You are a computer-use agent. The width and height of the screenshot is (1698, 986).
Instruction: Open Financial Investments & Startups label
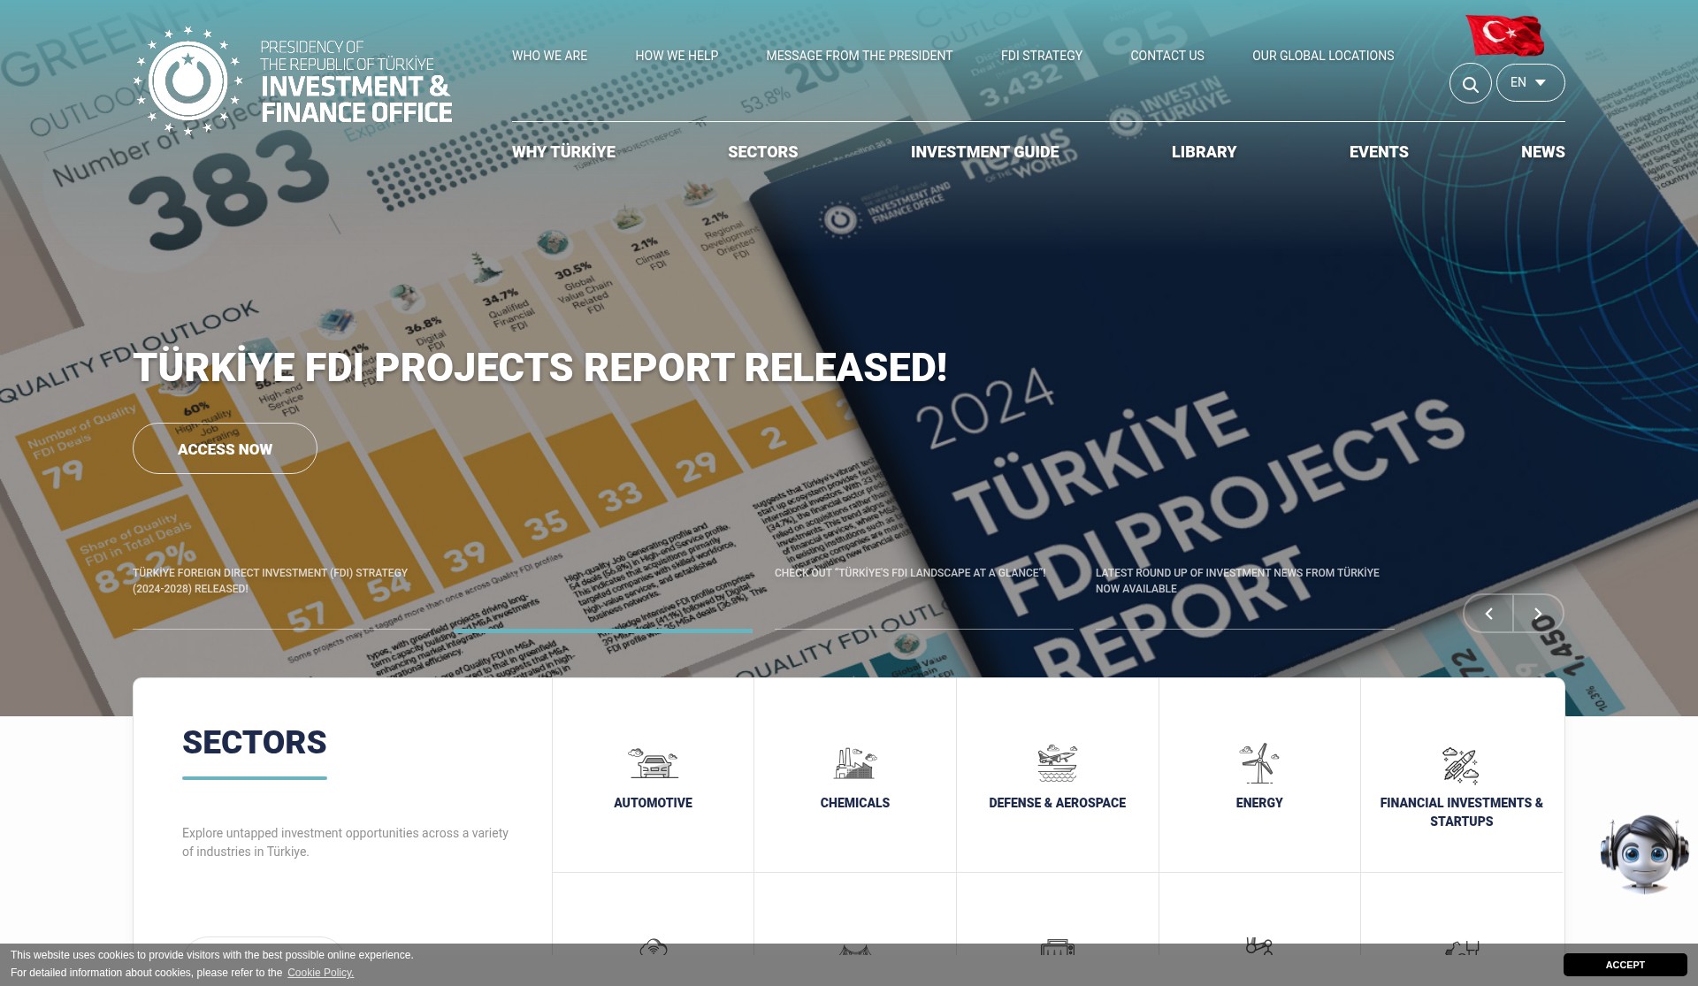click(1461, 812)
